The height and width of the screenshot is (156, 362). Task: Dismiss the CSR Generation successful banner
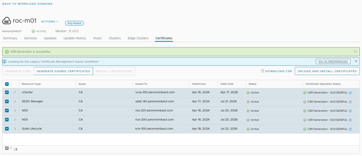355,52
